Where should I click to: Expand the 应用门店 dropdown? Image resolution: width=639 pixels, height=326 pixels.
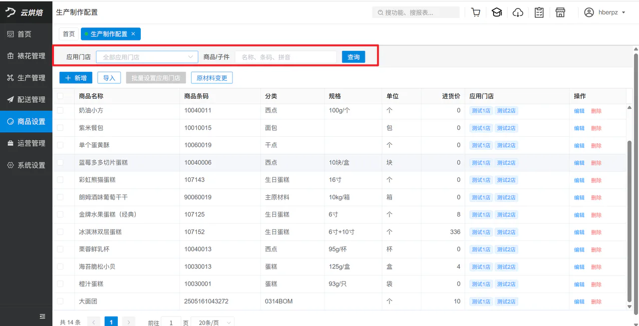tap(147, 57)
